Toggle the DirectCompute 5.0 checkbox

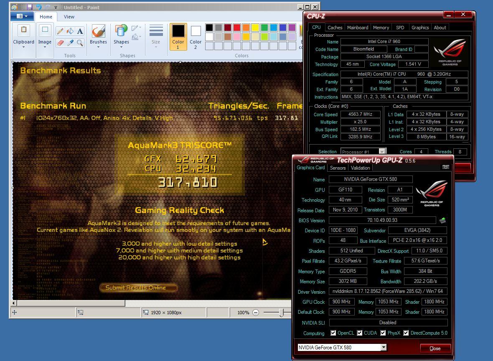tap(406, 333)
